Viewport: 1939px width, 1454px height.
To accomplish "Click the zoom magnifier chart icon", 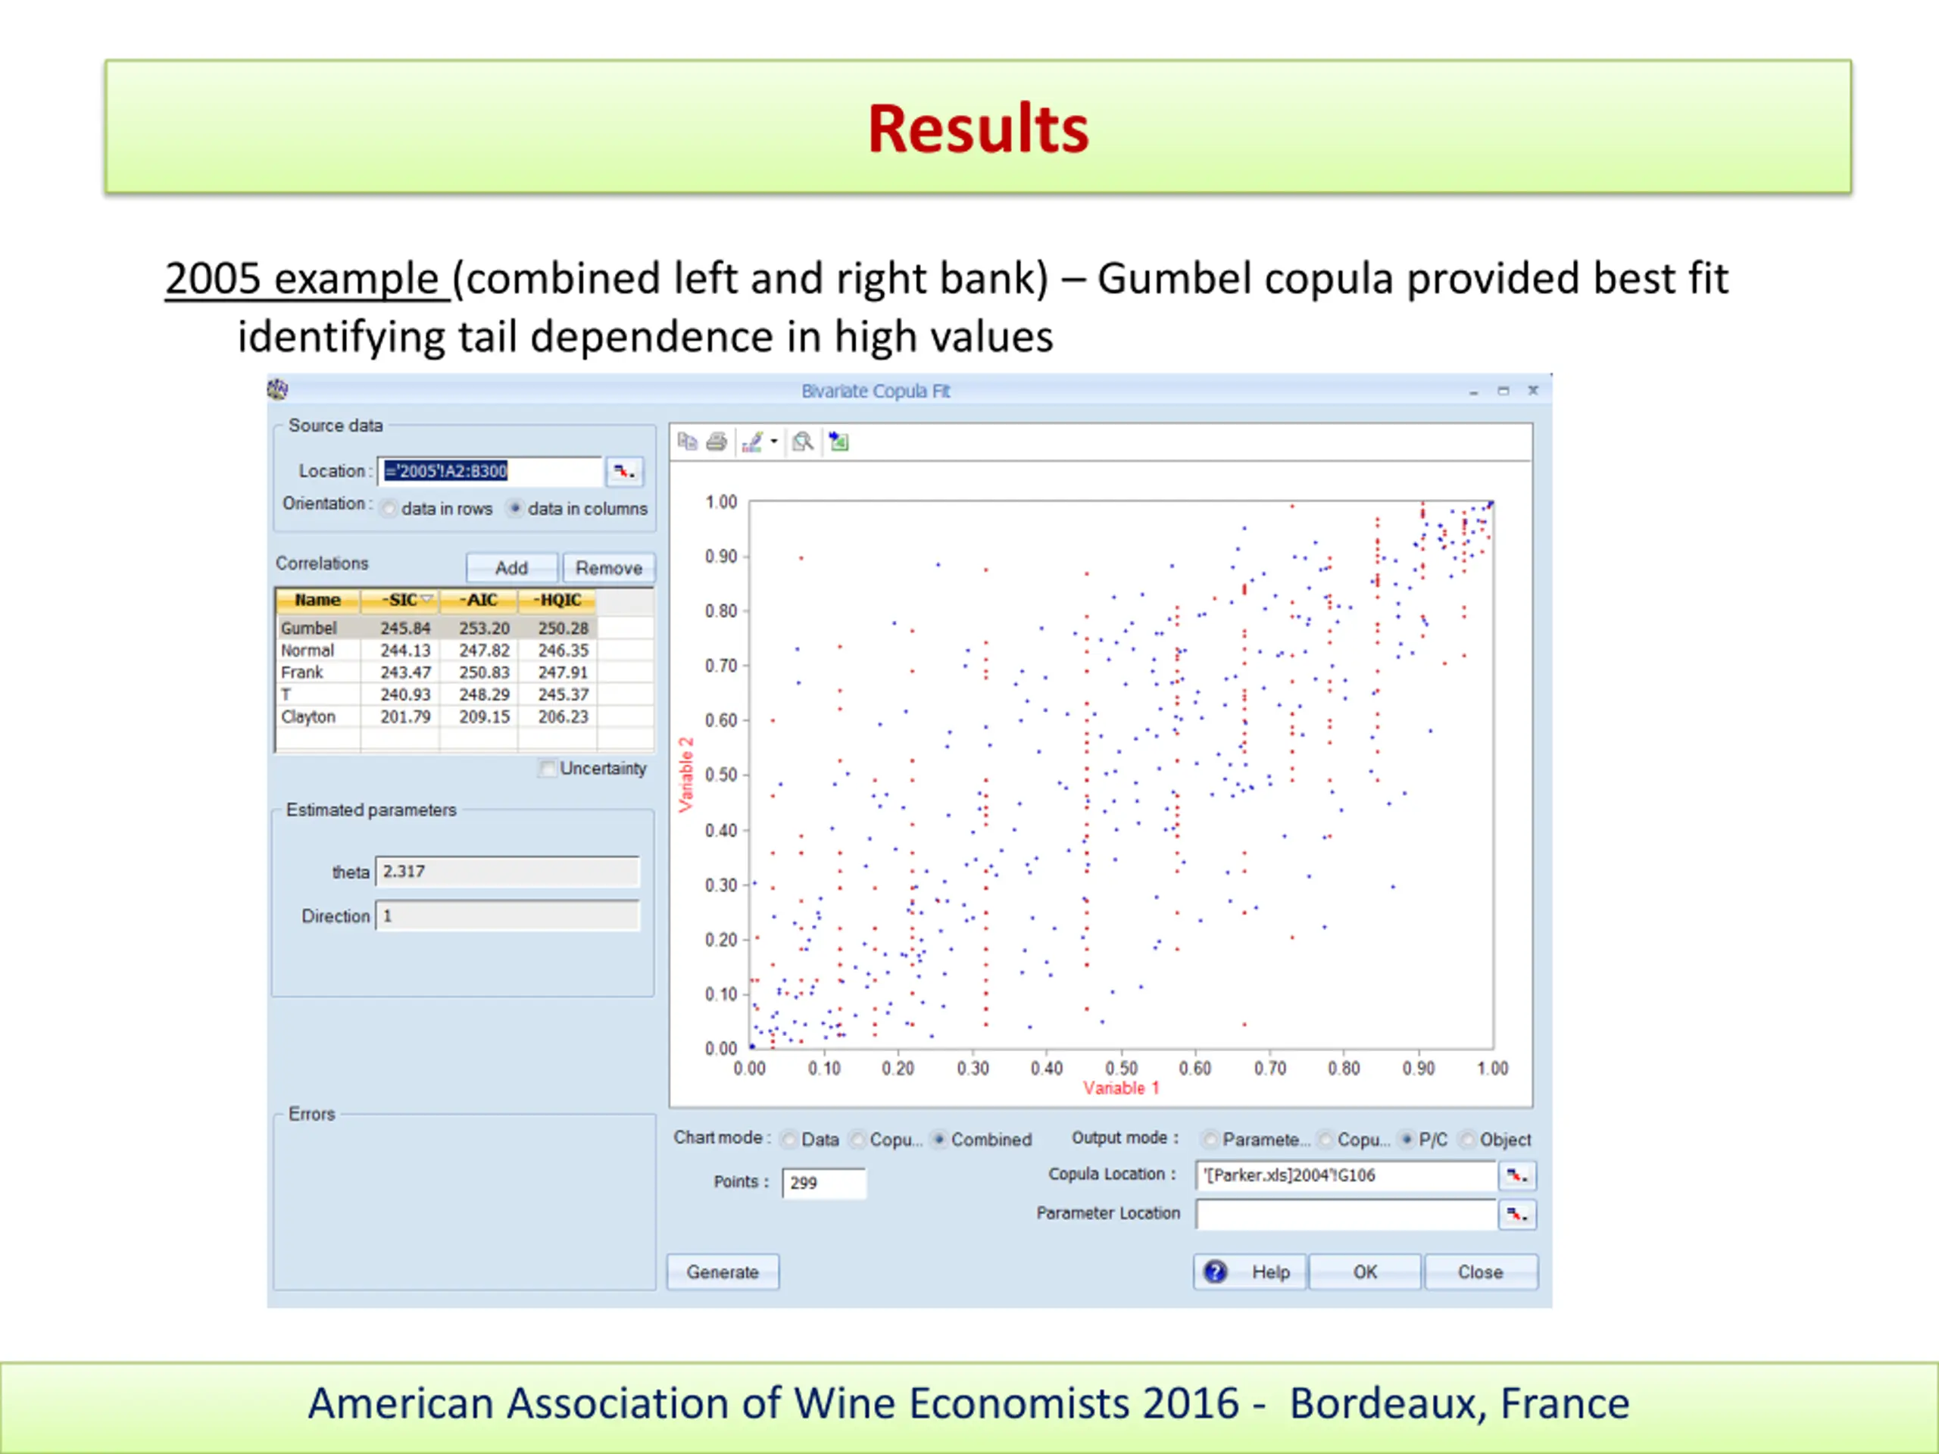I will (802, 442).
